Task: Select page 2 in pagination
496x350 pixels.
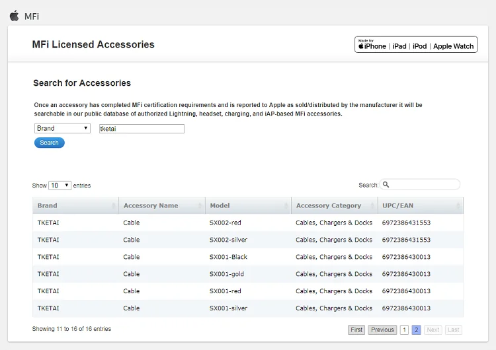Action: click(x=416, y=330)
